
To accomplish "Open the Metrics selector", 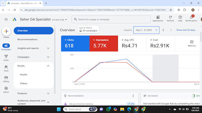I will [x=192, y=43].
